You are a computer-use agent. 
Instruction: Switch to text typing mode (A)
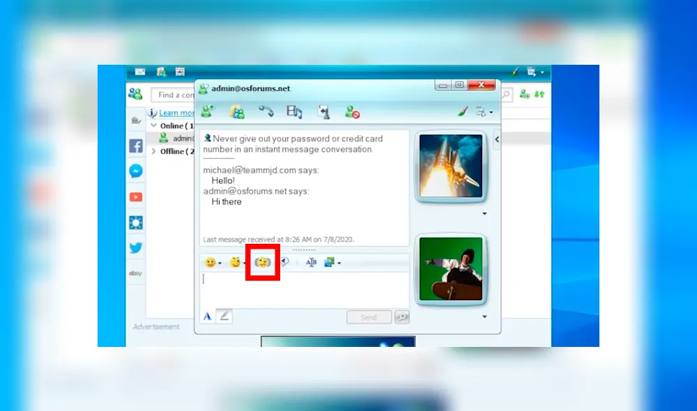point(207,316)
